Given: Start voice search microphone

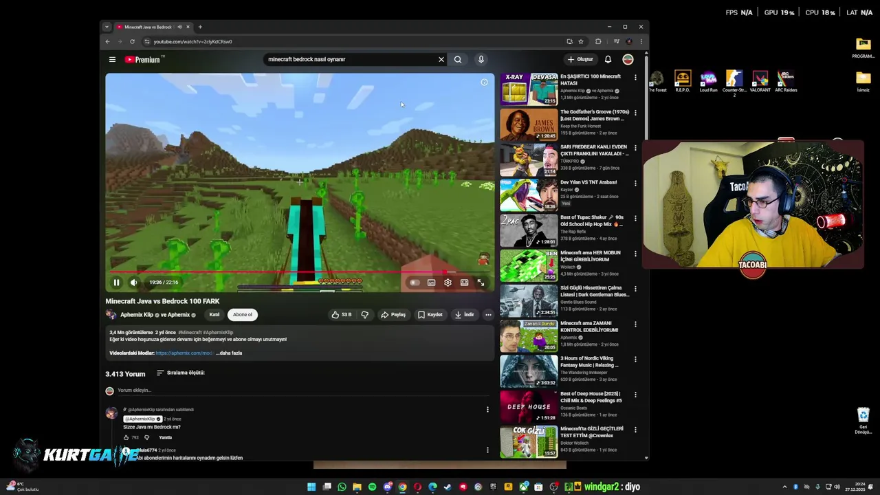Looking at the screenshot, I should (481, 60).
